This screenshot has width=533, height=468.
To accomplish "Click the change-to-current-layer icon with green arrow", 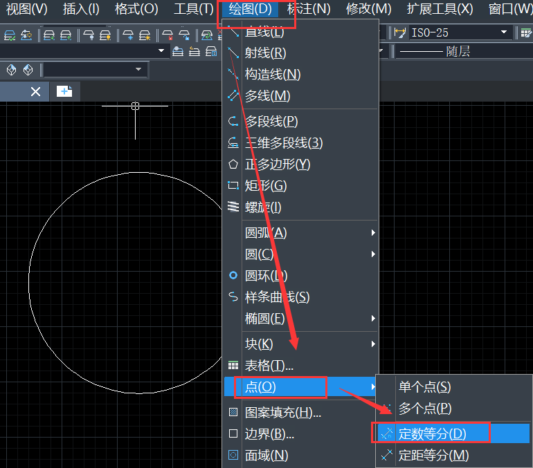I will (207, 35).
